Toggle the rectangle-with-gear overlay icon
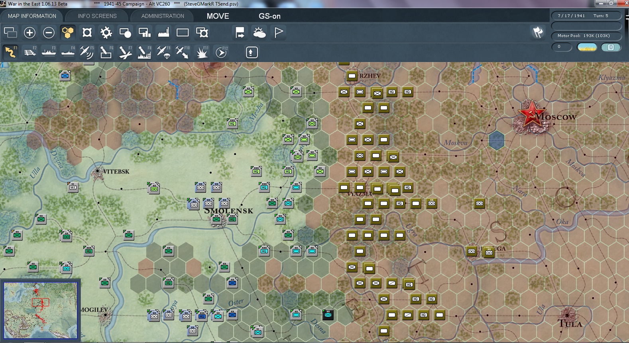 [x=202, y=32]
